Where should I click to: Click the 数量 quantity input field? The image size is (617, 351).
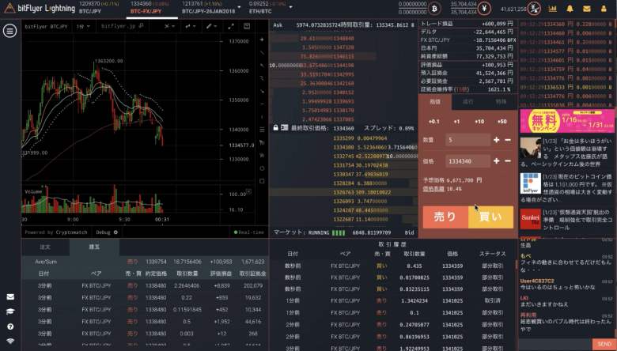[x=467, y=140]
